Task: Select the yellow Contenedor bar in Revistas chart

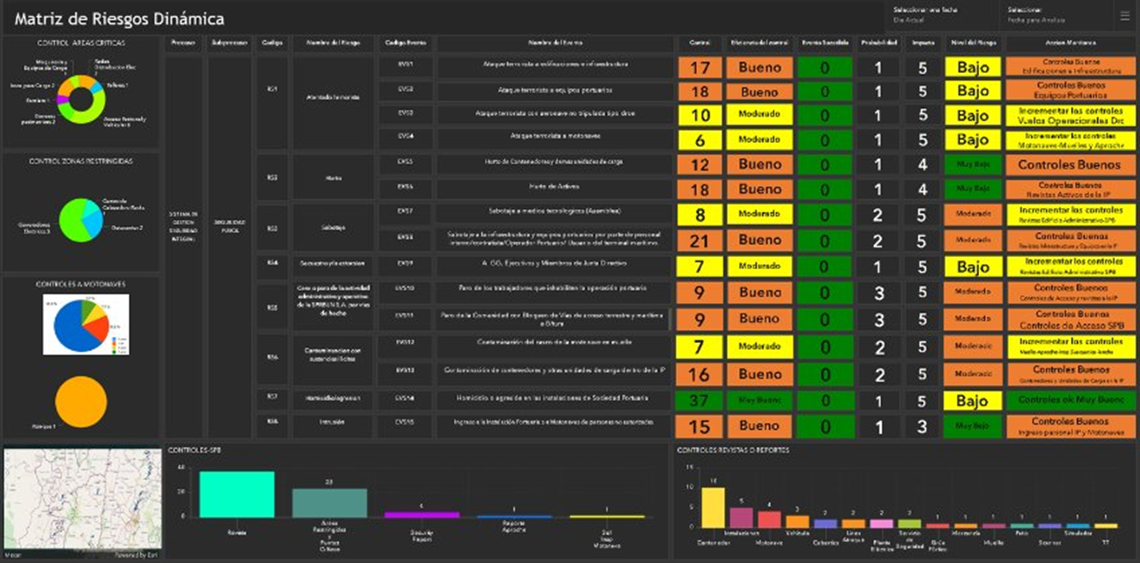Action: pyautogui.click(x=712, y=507)
